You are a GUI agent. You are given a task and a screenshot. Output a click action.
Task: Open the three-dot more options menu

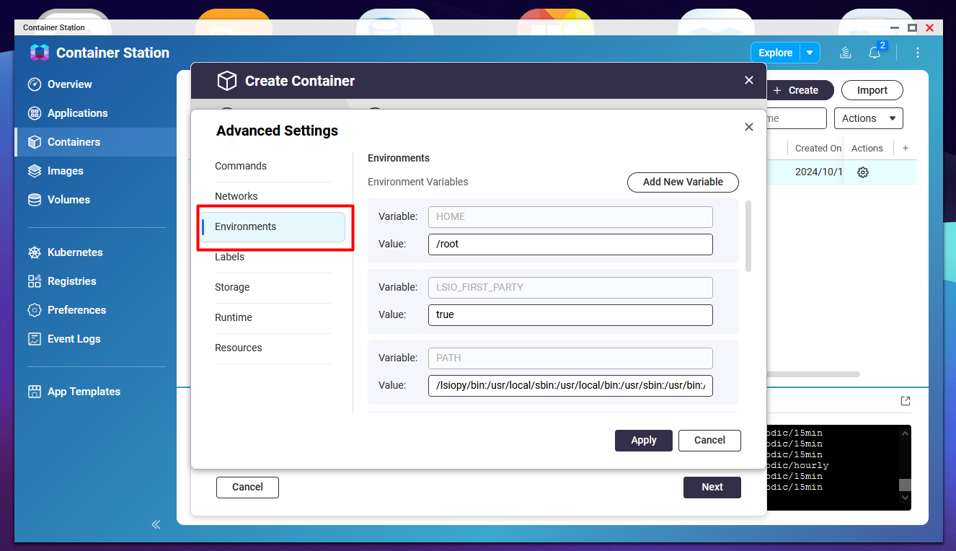pyautogui.click(x=918, y=53)
